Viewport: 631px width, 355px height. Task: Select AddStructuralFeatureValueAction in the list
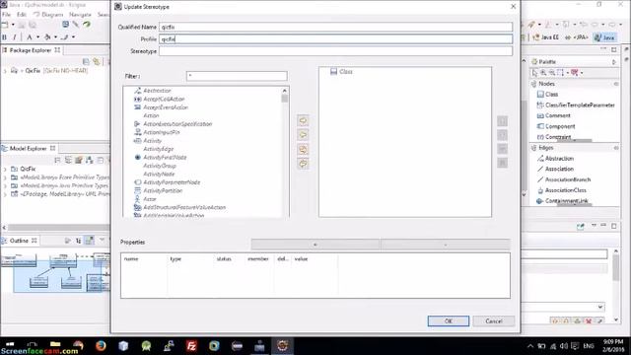tap(184, 207)
